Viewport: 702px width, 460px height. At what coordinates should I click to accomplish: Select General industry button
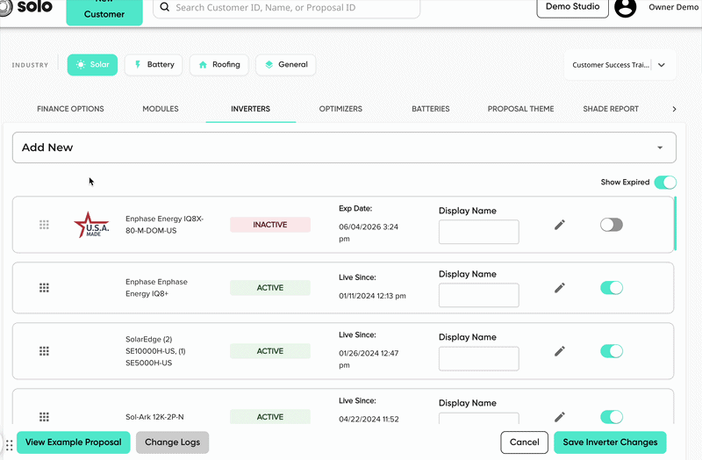[286, 65]
